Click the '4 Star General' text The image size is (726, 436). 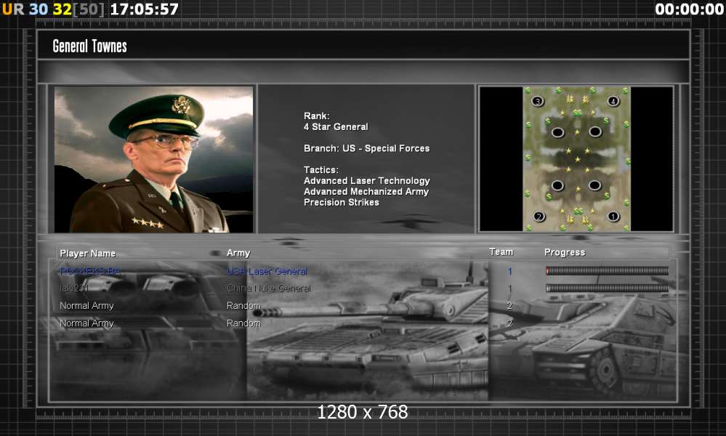point(336,127)
